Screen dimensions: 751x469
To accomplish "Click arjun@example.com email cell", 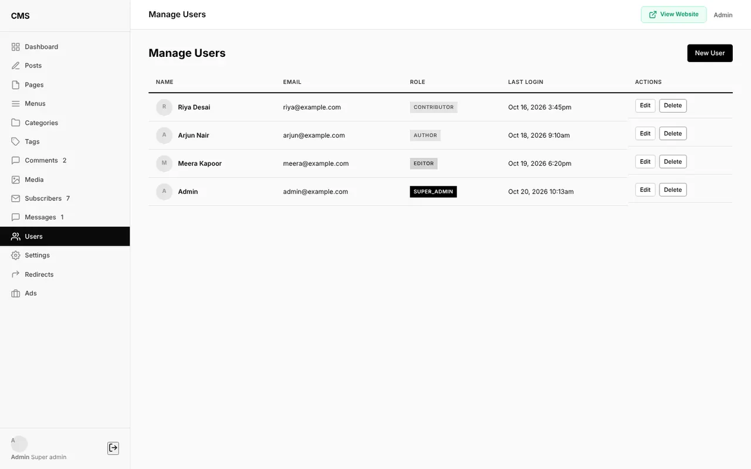I will pyautogui.click(x=314, y=135).
